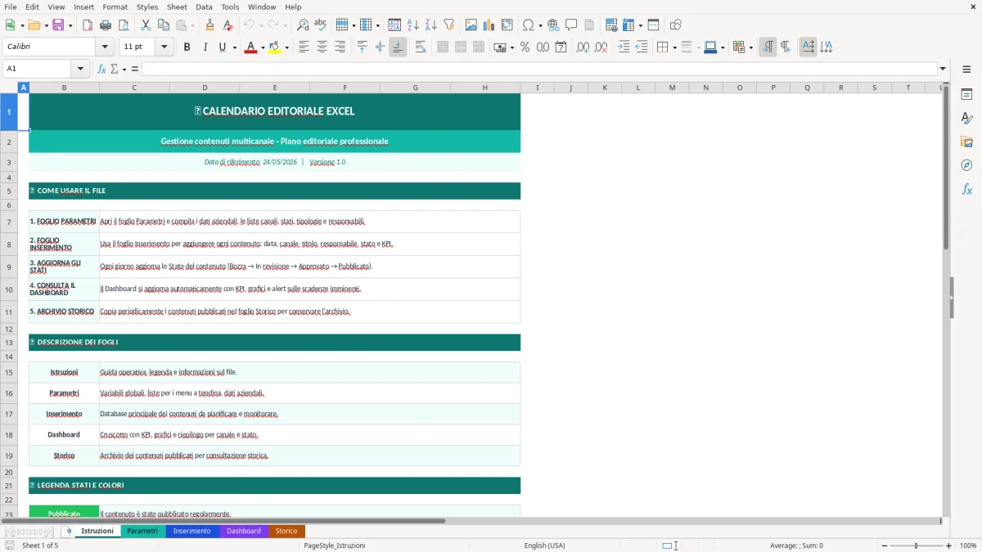Toggle Italic formatting
Screen dimensions: 982x552
point(205,47)
